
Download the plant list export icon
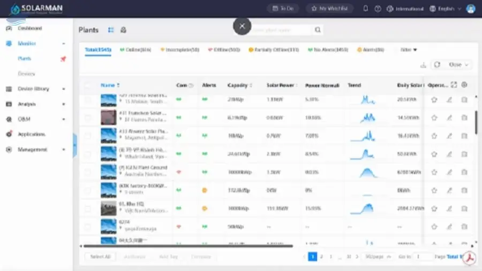point(423,65)
